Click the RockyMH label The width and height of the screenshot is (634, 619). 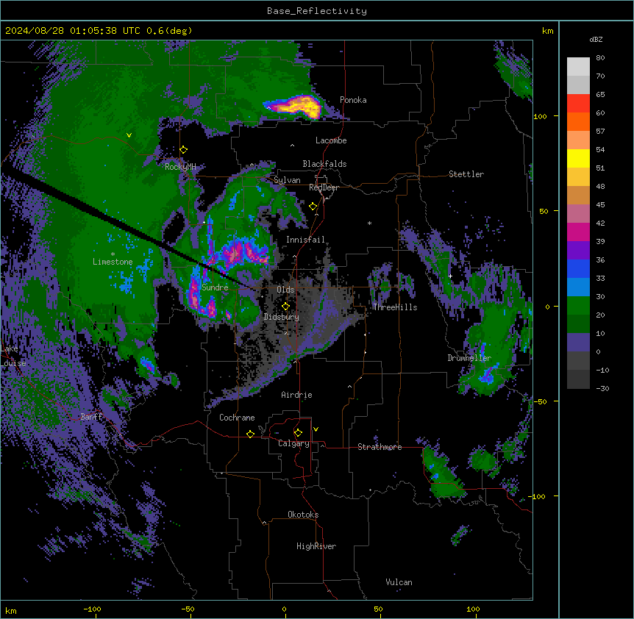click(180, 167)
